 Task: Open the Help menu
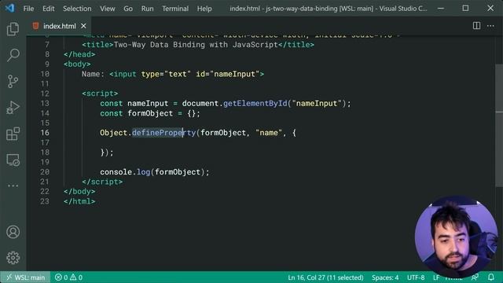(x=204, y=9)
